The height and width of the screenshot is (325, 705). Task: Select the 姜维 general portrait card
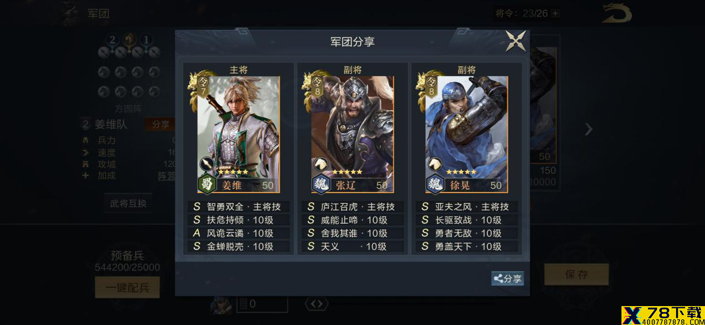[238, 134]
